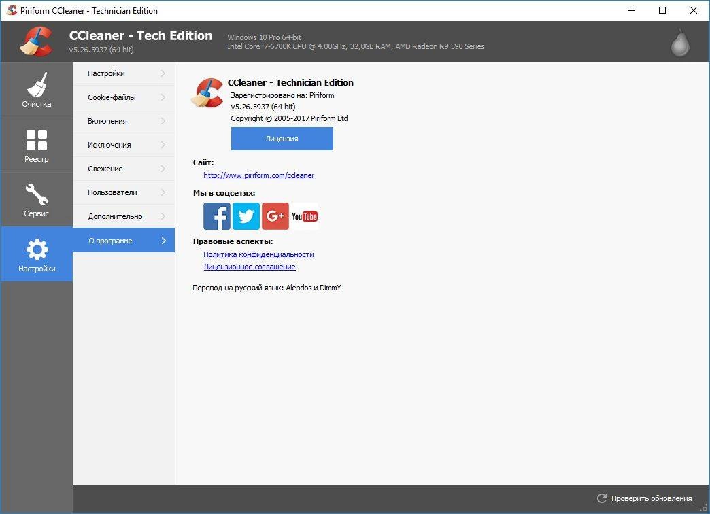The image size is (710, 514).
Task: Click the chevron next to Слежение
Action: tap(163, 169)
